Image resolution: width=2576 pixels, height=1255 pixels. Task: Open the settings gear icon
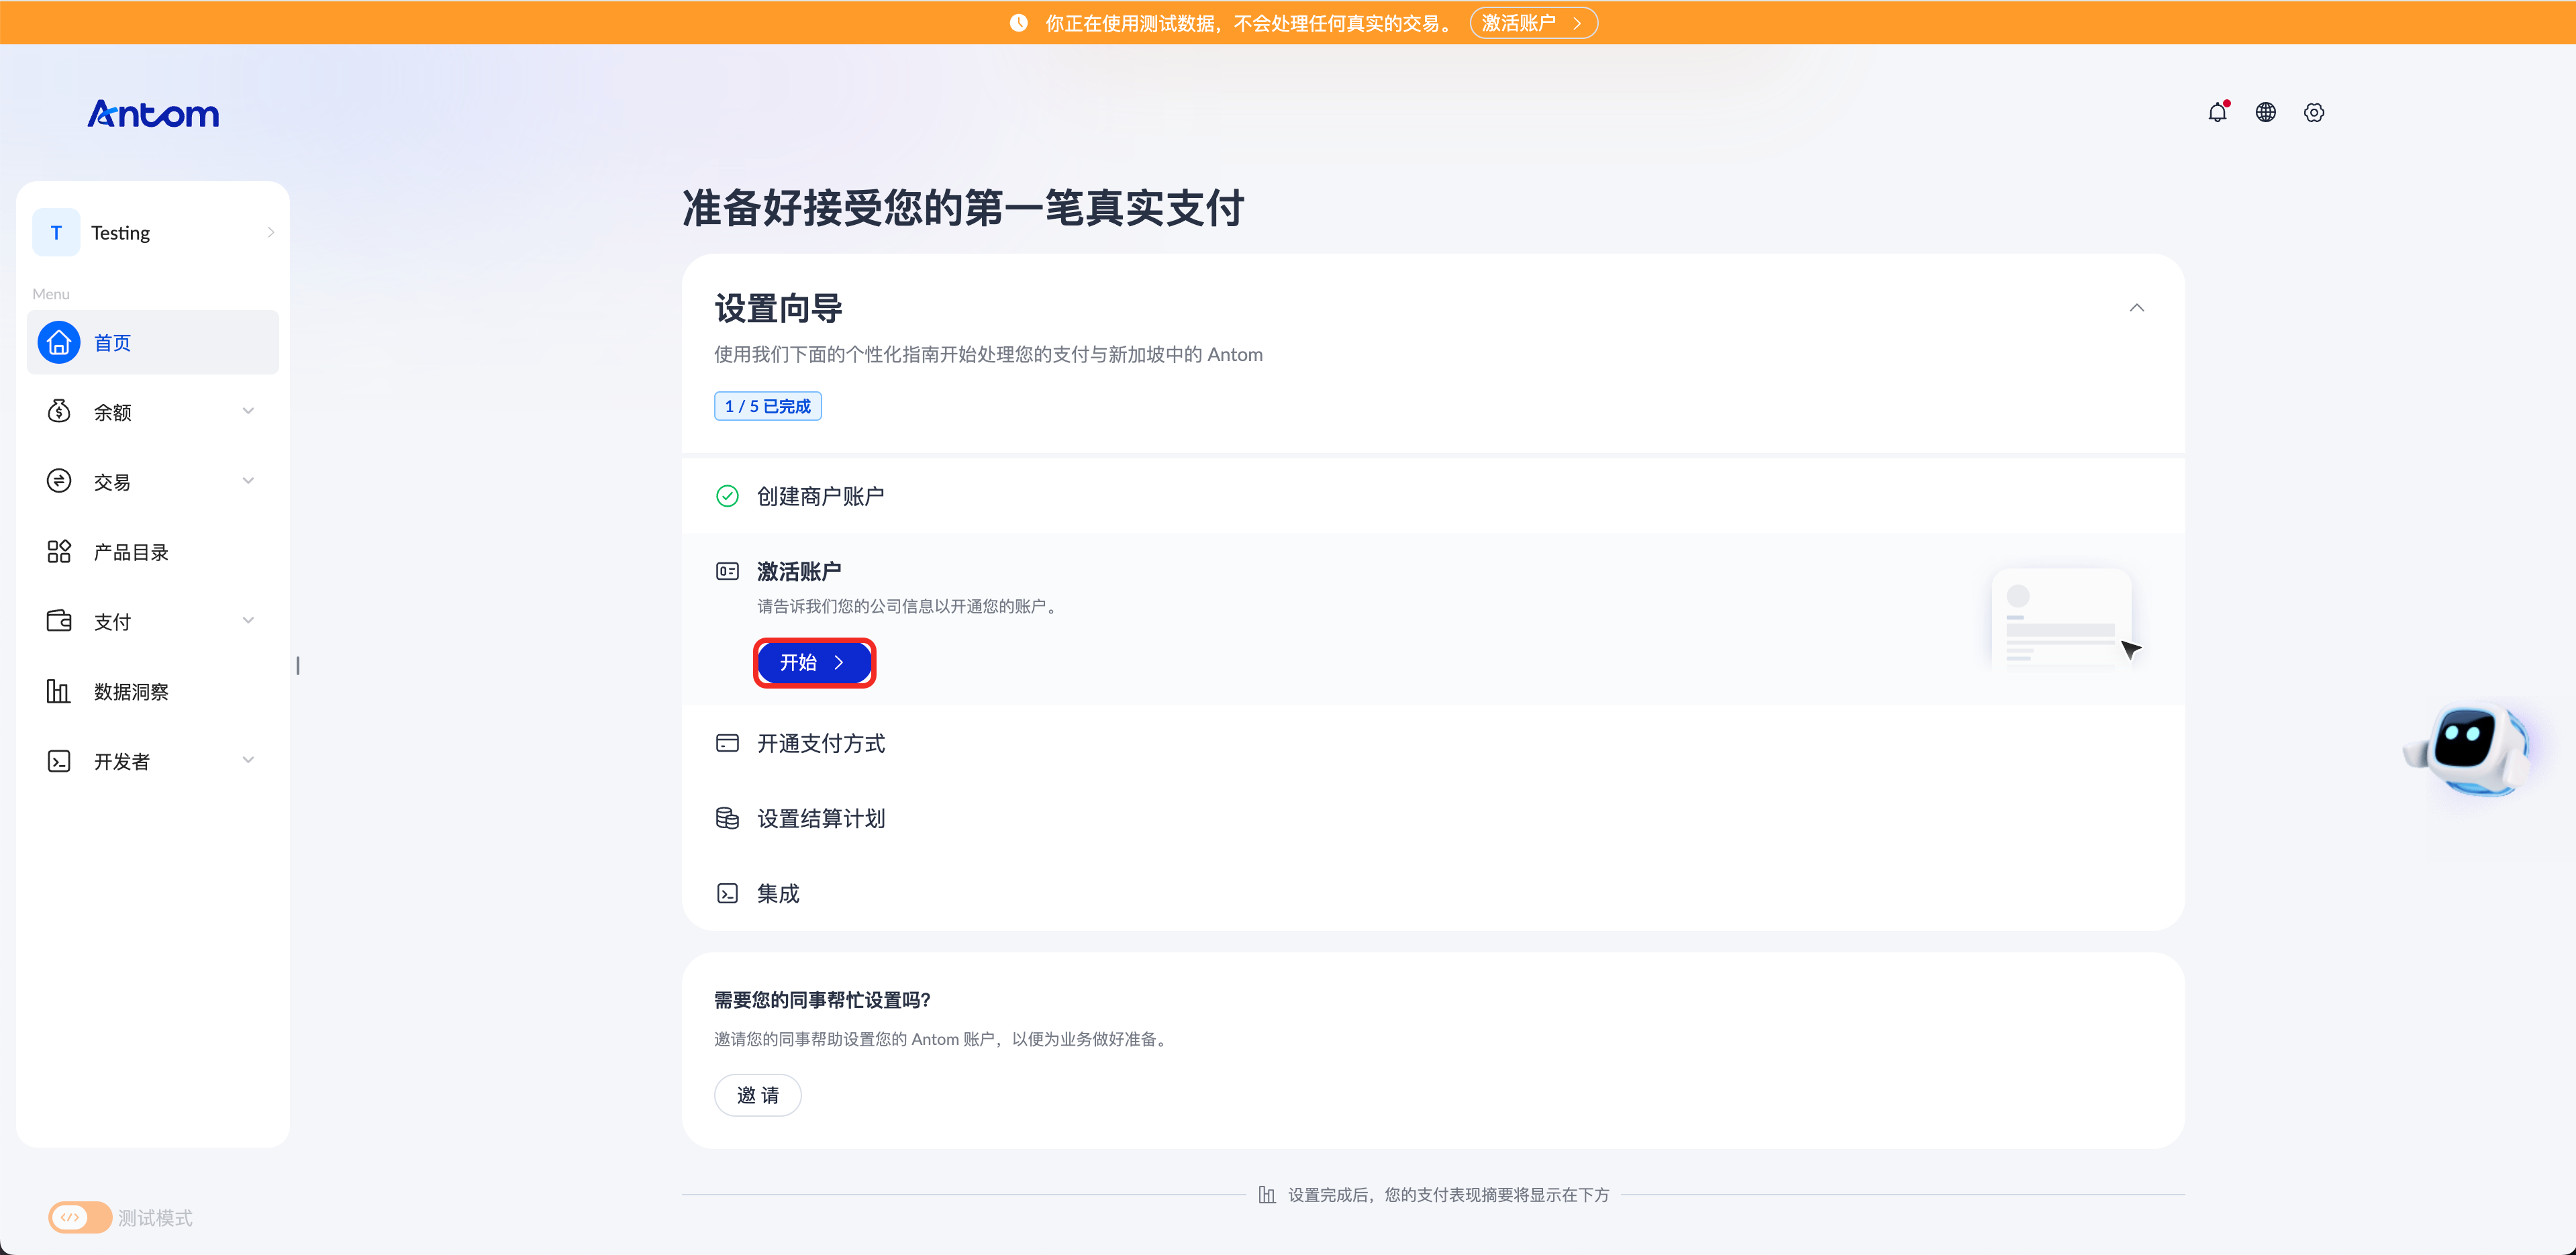coord(2314,112)
